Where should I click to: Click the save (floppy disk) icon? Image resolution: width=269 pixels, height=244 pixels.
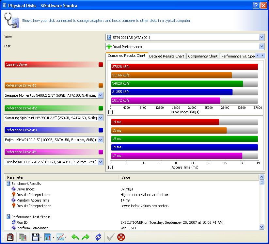[x=35, y=237]
